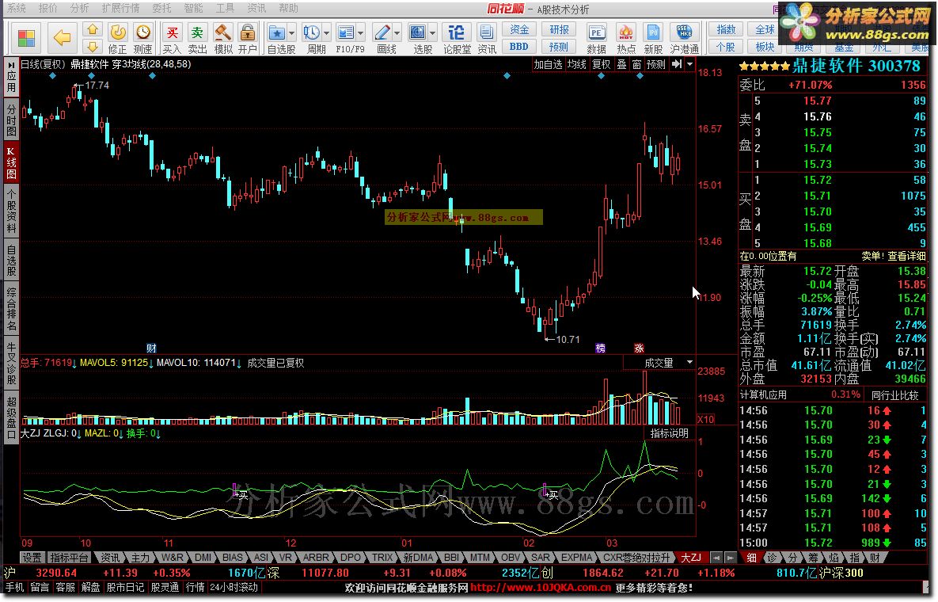The width and height of the screenshot is (938, 602).
Task: Select the 大ZJ indicator tab
Action: pyautogui.click(x=691, y=558)
